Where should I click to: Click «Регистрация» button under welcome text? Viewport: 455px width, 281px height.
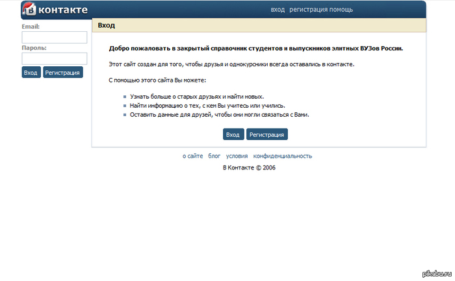coord(267,134)
